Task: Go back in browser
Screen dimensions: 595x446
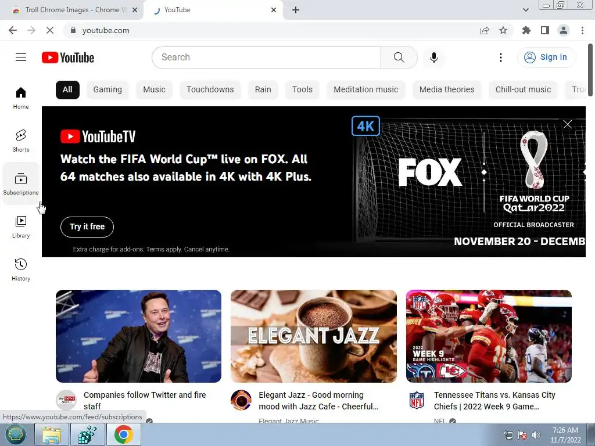Action: point(13,30)
